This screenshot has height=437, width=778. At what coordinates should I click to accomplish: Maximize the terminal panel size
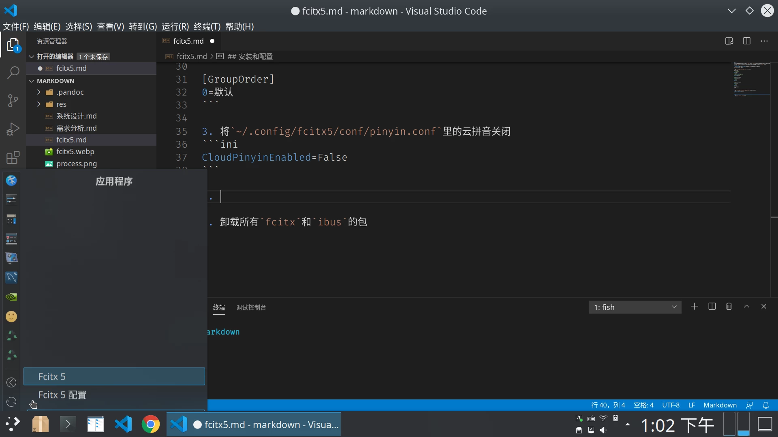746,307
